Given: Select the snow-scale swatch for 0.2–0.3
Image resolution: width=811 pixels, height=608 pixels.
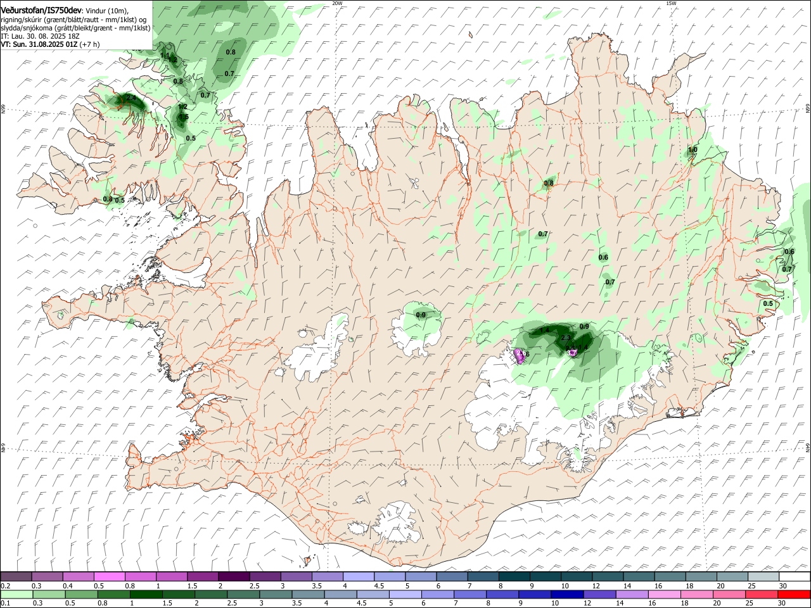Looking at the screenshot, I should click(16, 576).
